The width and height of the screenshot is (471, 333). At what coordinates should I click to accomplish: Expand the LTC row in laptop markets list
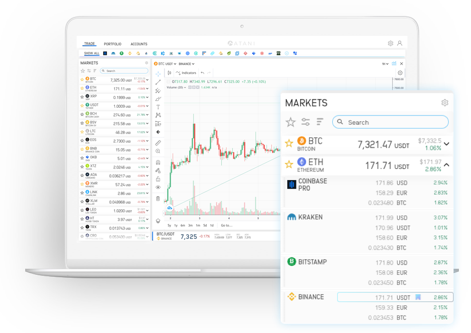(x=147, y=132)
